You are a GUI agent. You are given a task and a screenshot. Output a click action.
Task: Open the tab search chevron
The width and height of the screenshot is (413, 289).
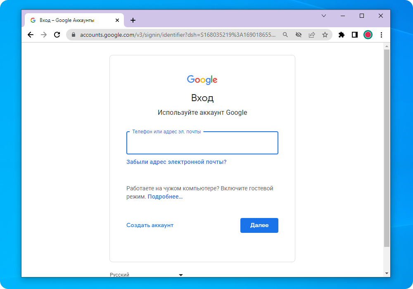[324, 16]
